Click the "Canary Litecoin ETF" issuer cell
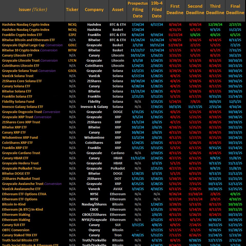 (x=17, y=55)
